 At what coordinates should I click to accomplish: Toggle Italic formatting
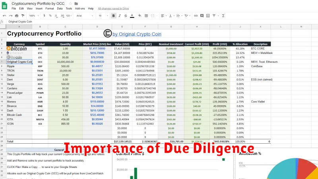[x=120, y=15]
